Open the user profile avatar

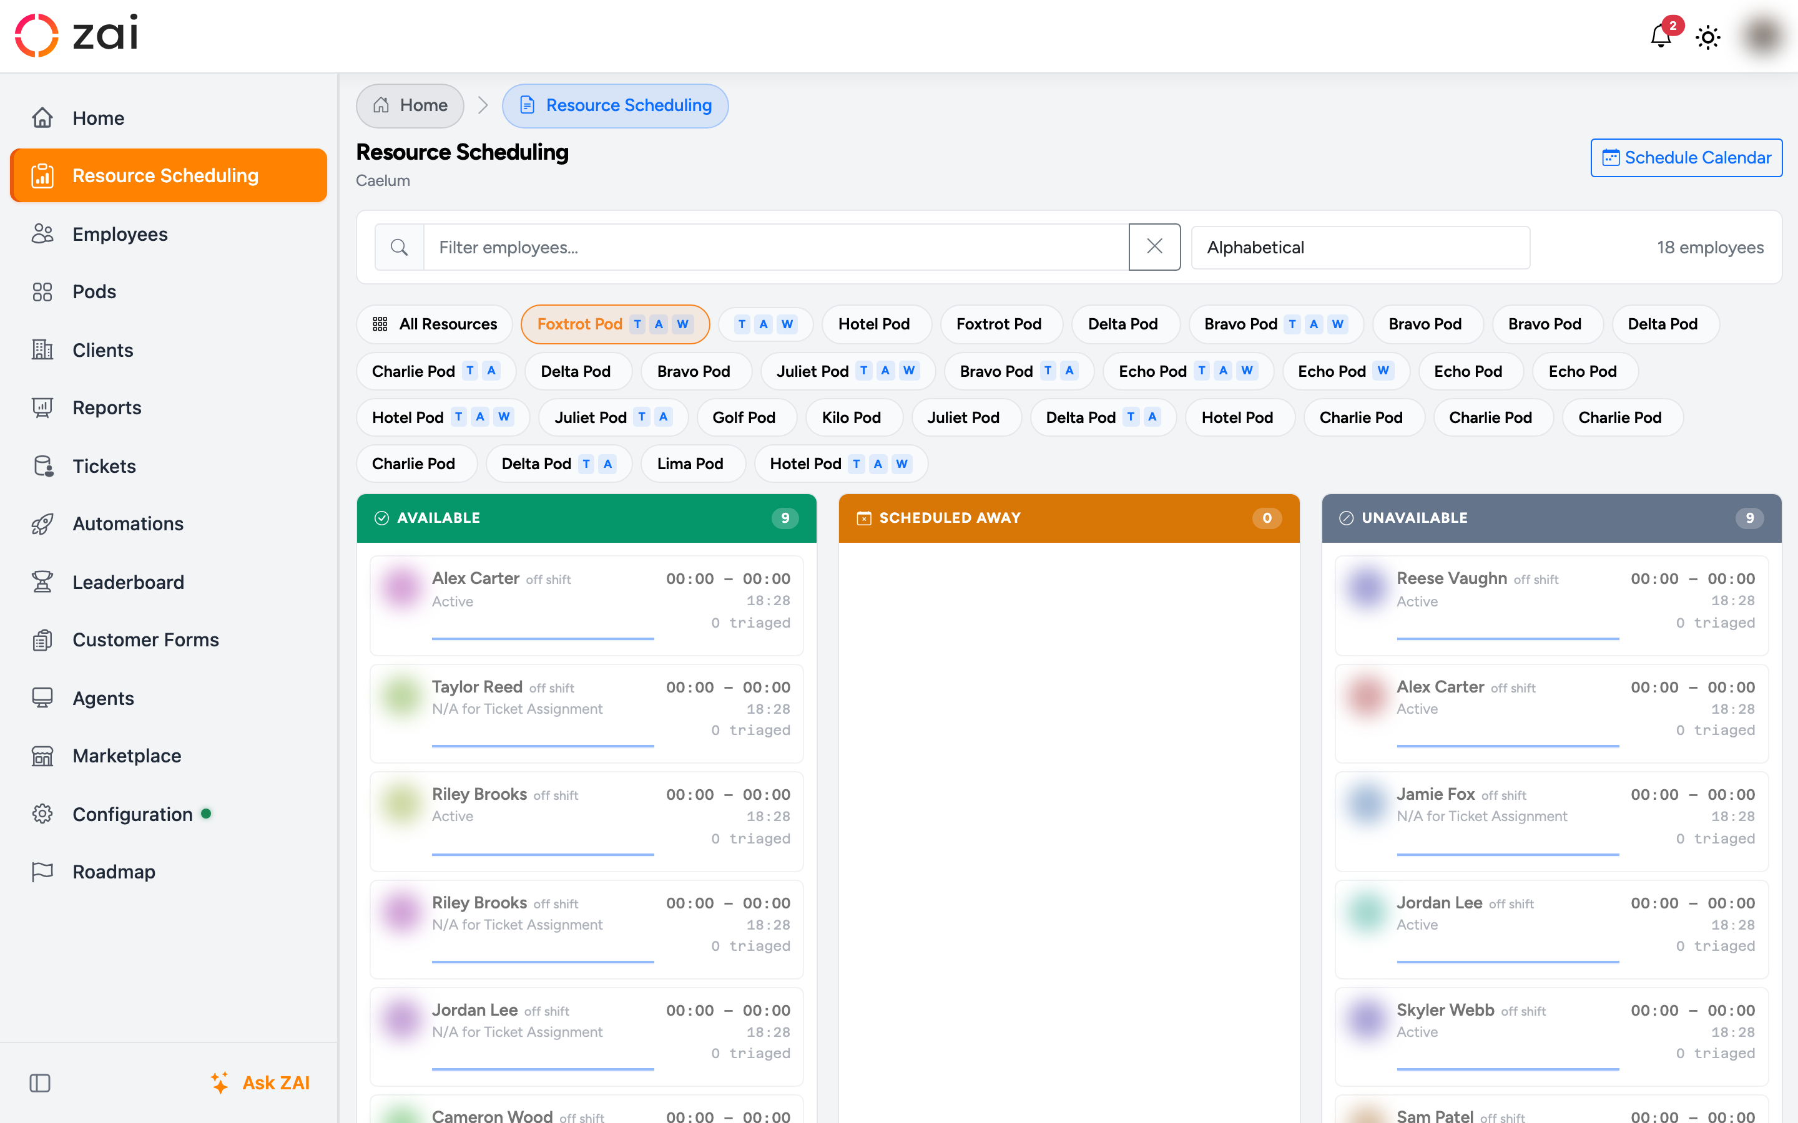point(1763,36)
